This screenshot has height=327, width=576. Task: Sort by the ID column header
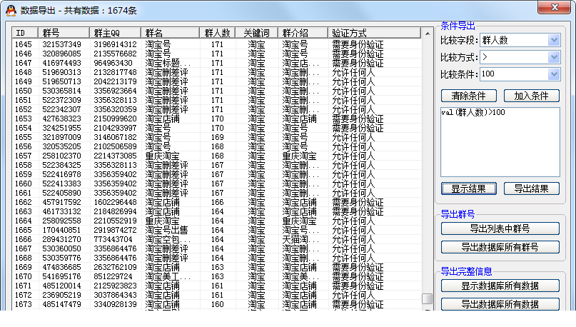[25, 33]
